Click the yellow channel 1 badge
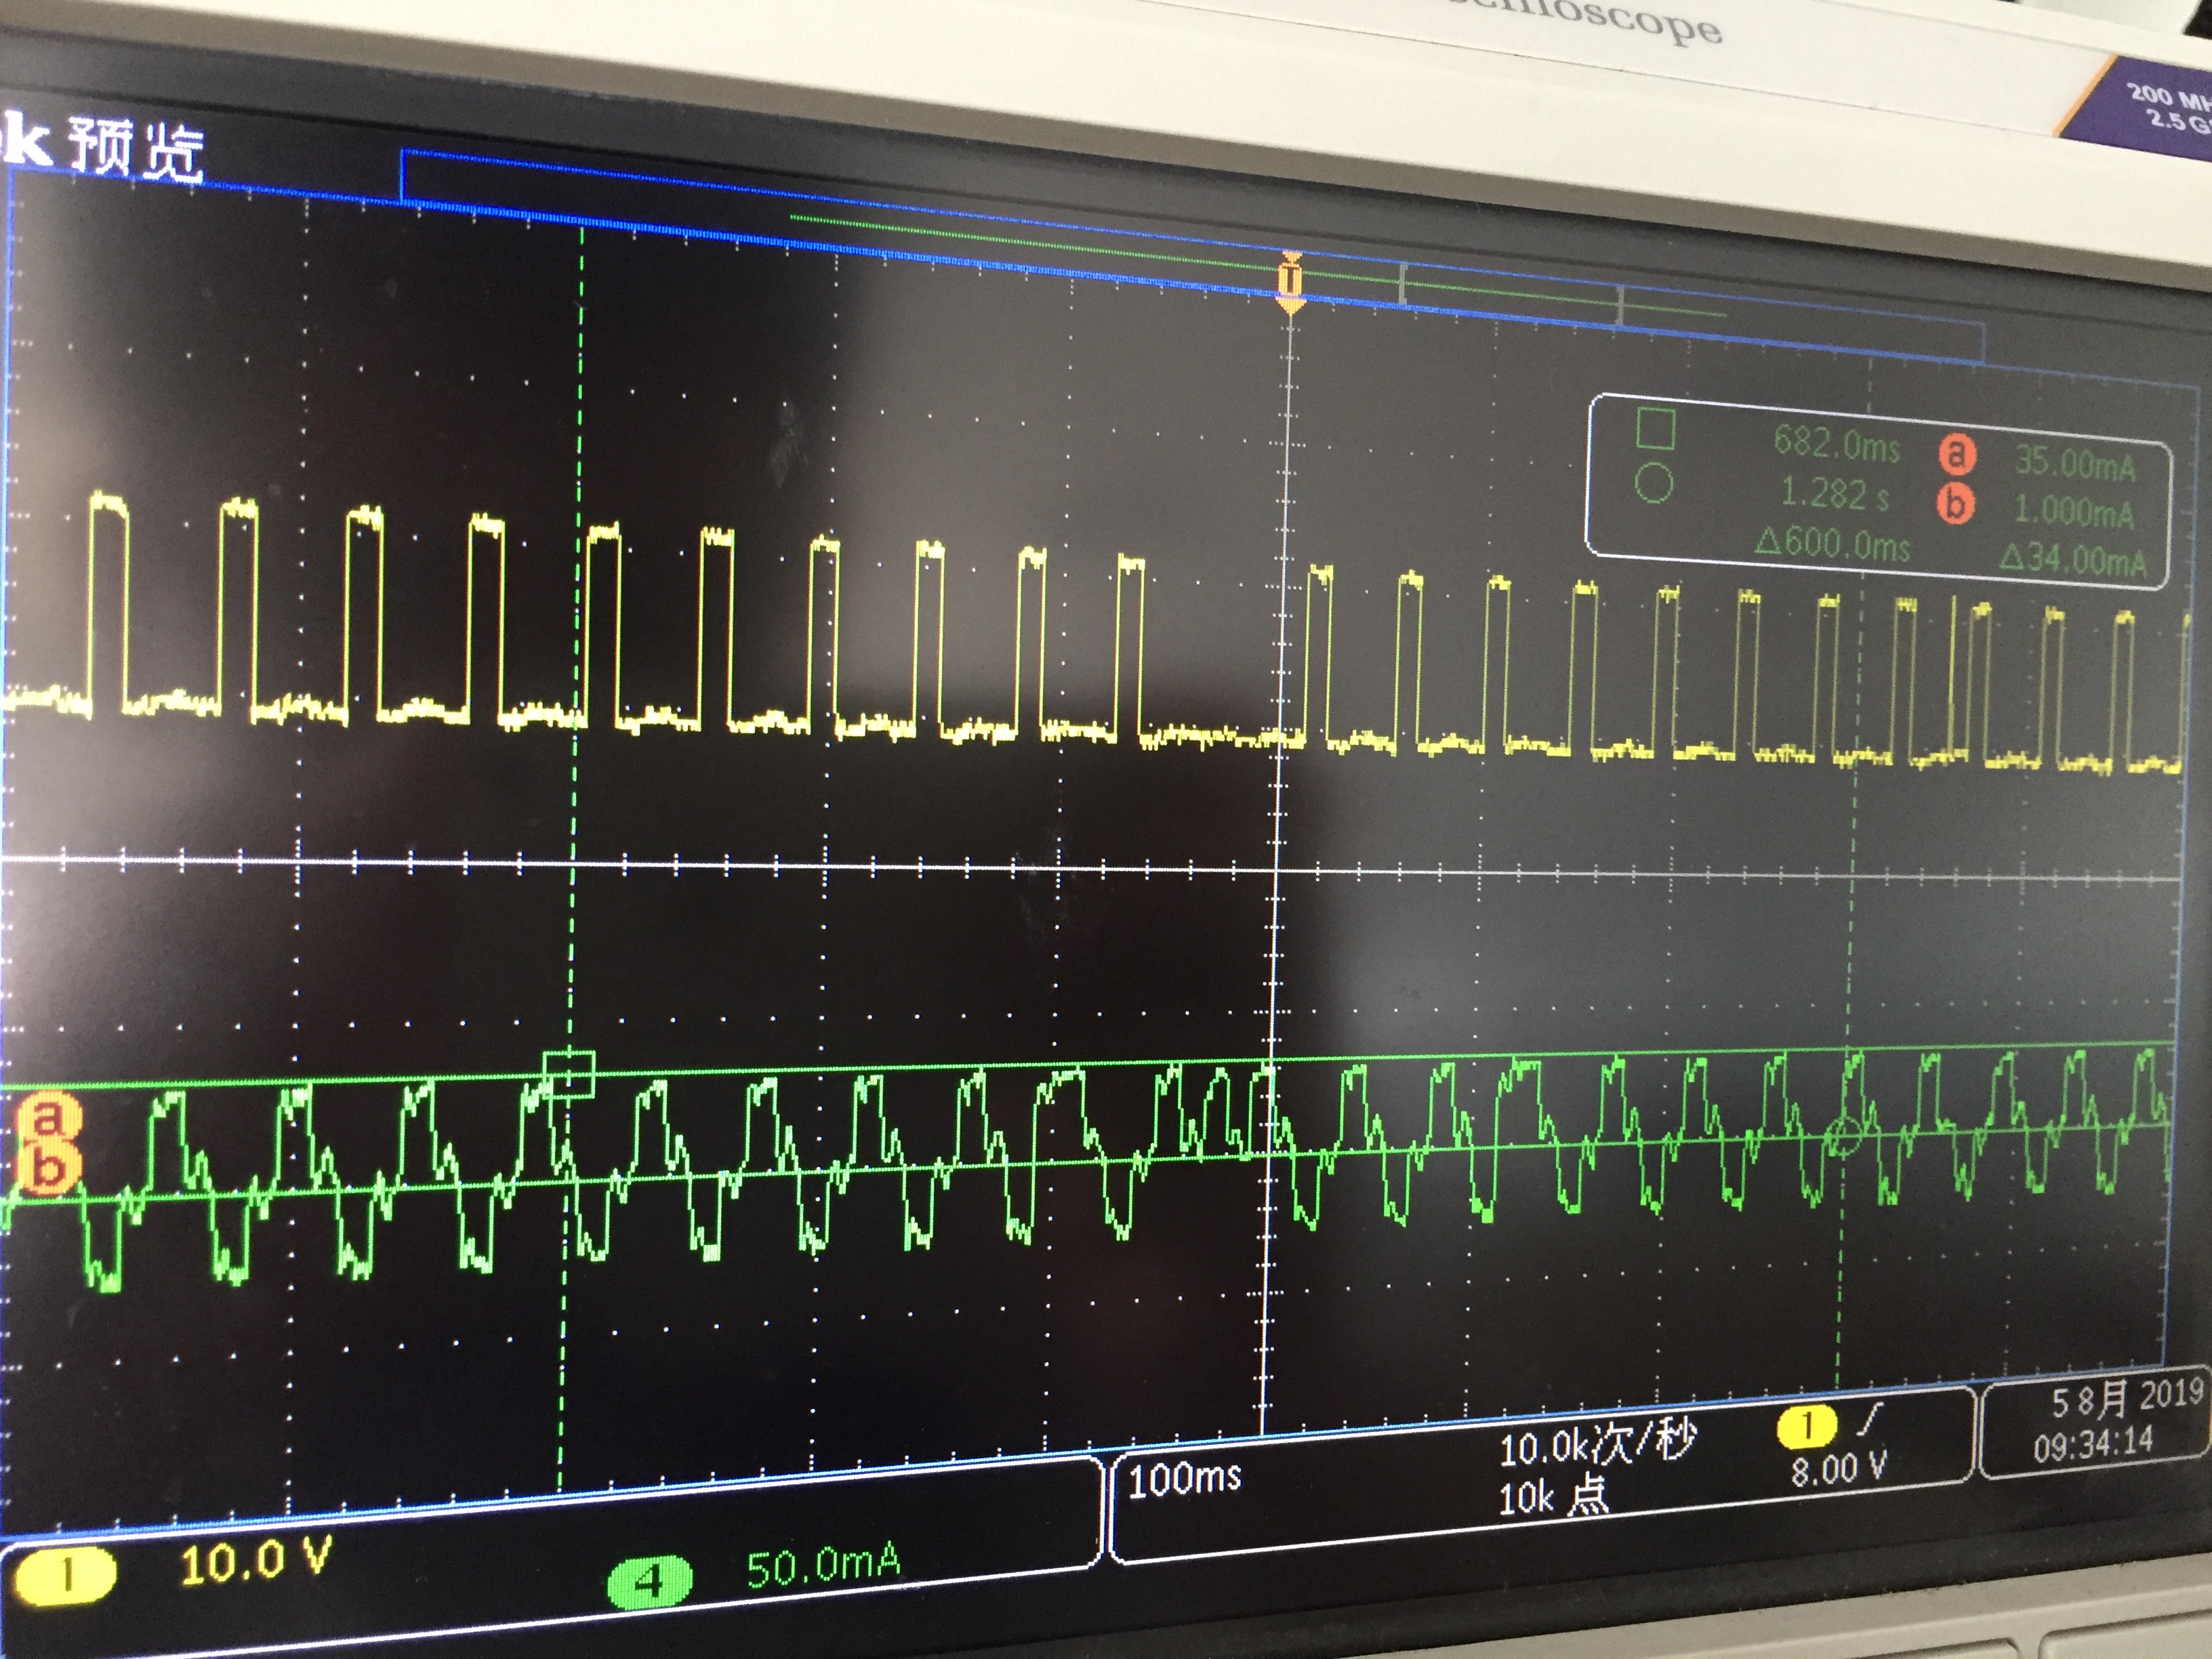This screenshot has width=2212, height=1659. click(66, 1575)
